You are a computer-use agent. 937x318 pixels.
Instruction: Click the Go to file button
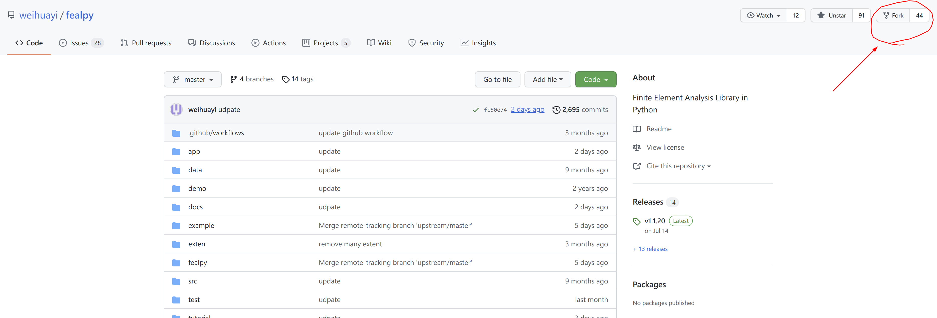[x=497, y=79]
